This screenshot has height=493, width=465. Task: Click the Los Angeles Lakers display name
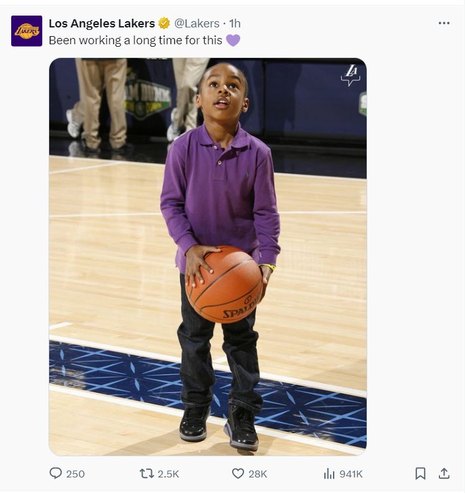tap(101, 24)
